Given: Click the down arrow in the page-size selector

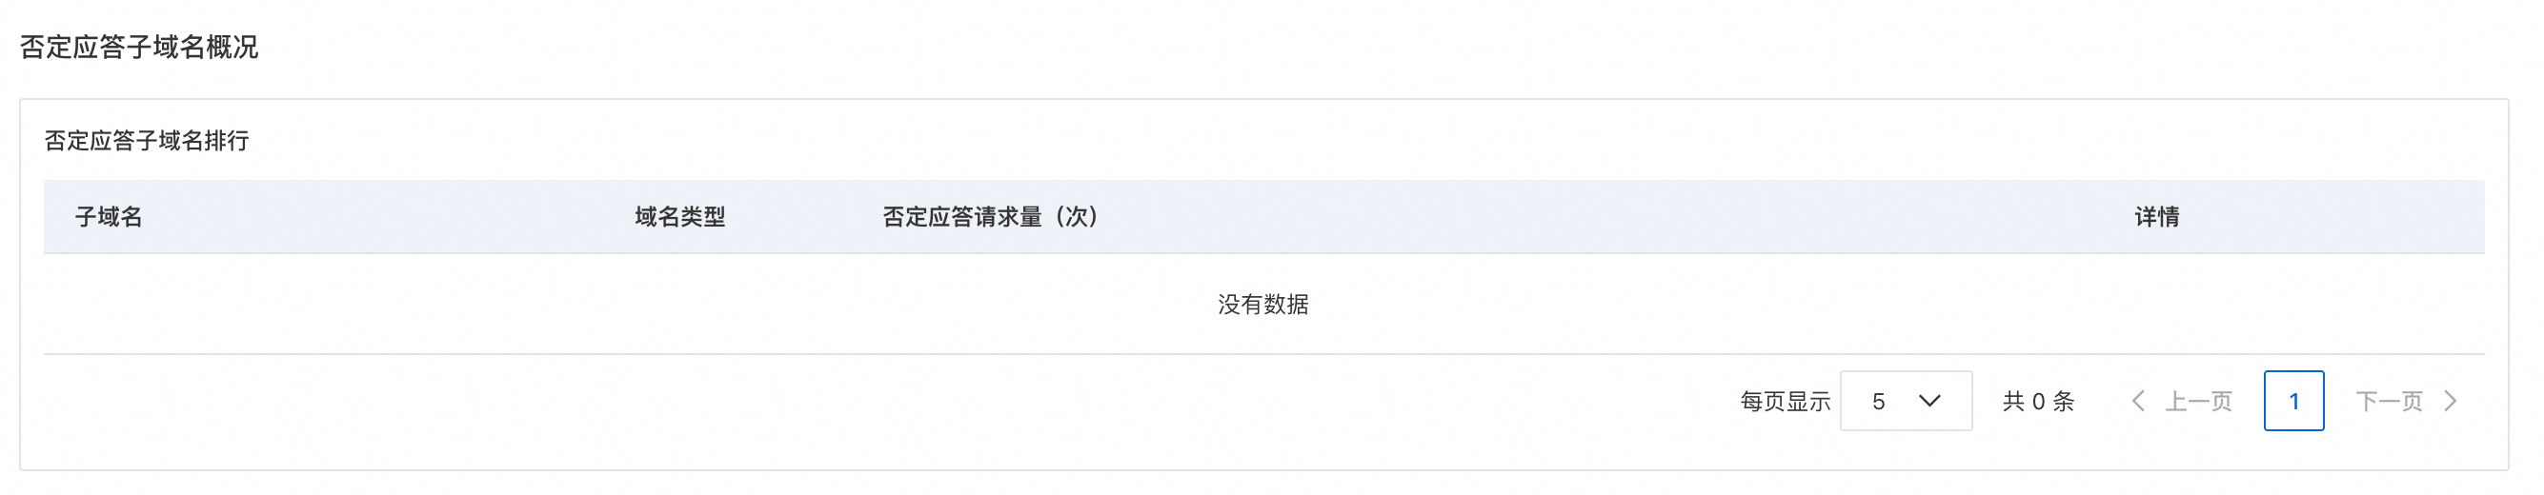Looking at the screenshot, I should (1928, 402).
